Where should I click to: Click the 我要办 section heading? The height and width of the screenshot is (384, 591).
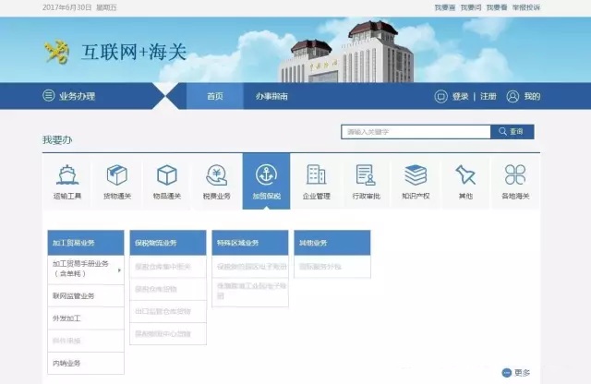[57, 139]
